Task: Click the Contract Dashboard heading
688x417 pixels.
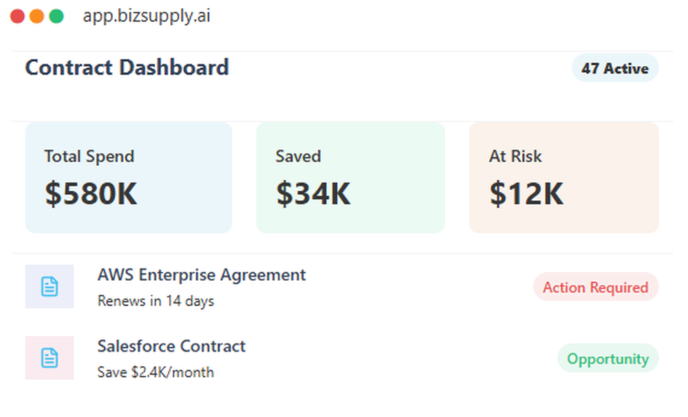Action: pyautogui.click(x=127, y=67)
